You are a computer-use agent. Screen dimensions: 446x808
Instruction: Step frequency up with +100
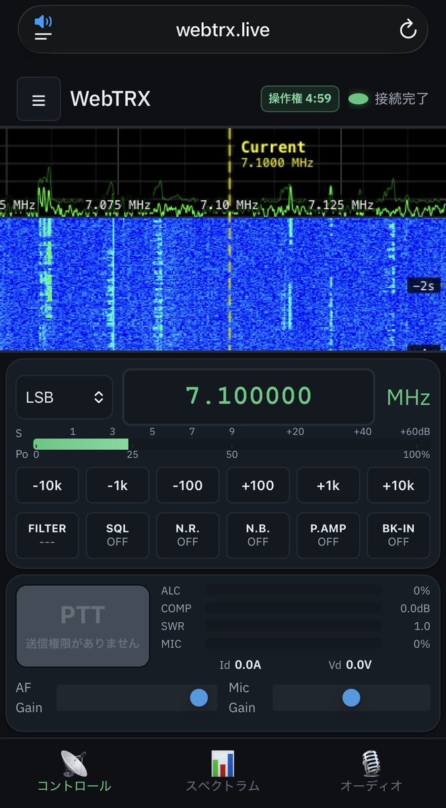coord(258,485)
